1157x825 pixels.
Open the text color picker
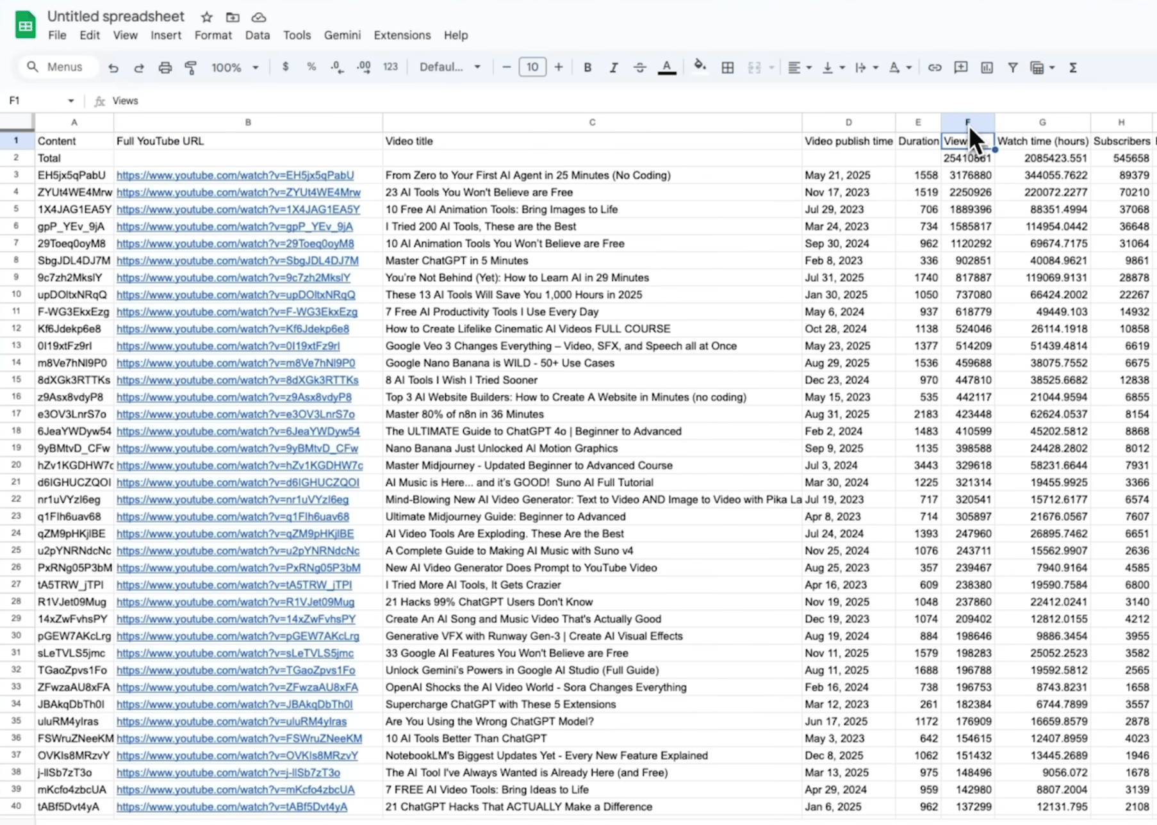click(x=667, y=67)
